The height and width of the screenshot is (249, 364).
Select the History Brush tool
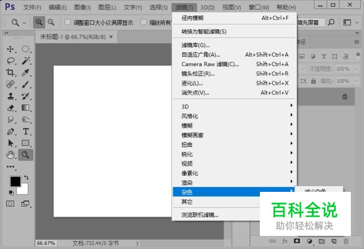(x=26, y=96)
